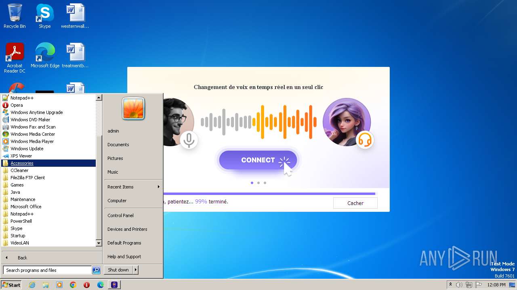517x290 pixels.
Task: Switch to the voice changer installer taskbar icon
Action: 114,285
